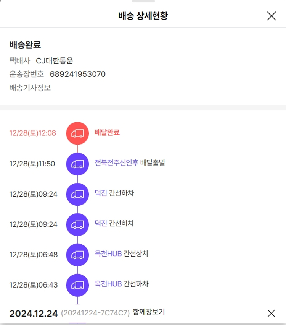Open 배송기사정보 delivery driver info
This screenshot has height=325, width=286.
tap(30, 88)
